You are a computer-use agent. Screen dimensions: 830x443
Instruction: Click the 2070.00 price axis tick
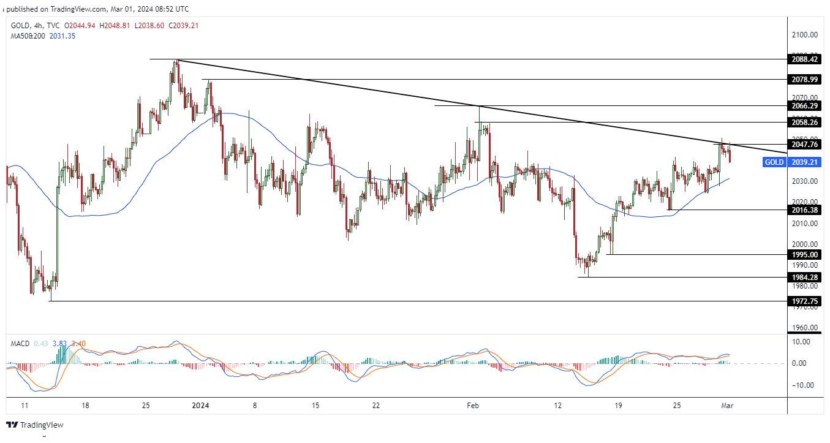click(805, 97)
